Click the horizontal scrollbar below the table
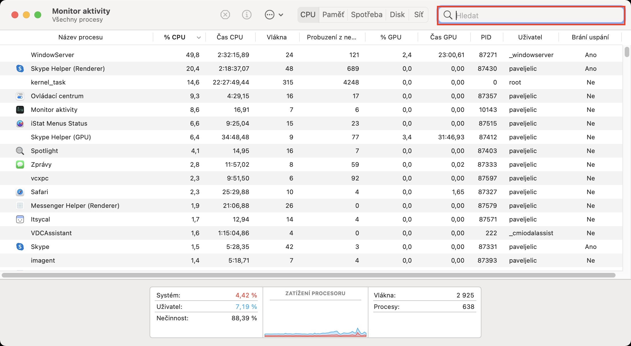Screen dimensions: 631x346 coord(308,275)
